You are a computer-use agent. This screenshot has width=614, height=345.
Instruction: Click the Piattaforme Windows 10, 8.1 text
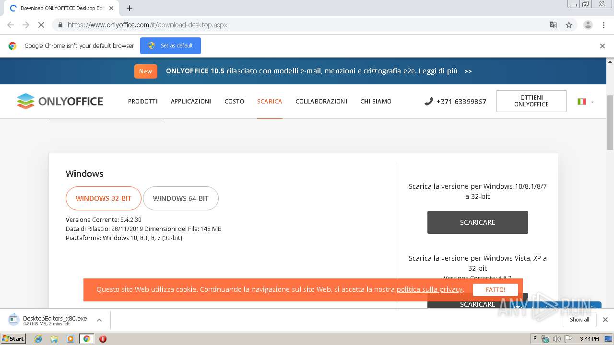pos(124,238)
